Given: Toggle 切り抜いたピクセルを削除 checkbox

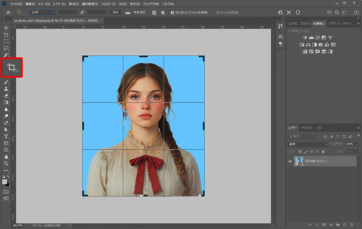Looking at the screenshot, I should pos(172,13).
